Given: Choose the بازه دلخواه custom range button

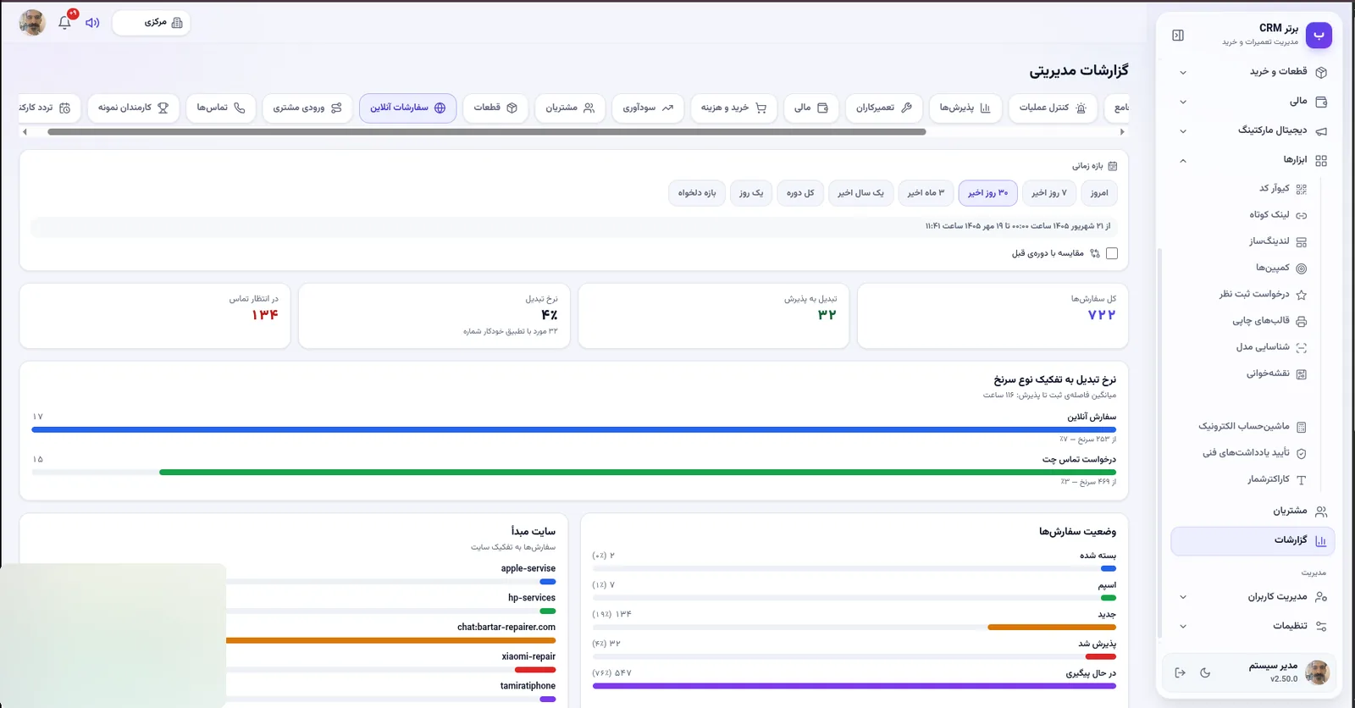Looking at the screenshot, I should point(697,193).
